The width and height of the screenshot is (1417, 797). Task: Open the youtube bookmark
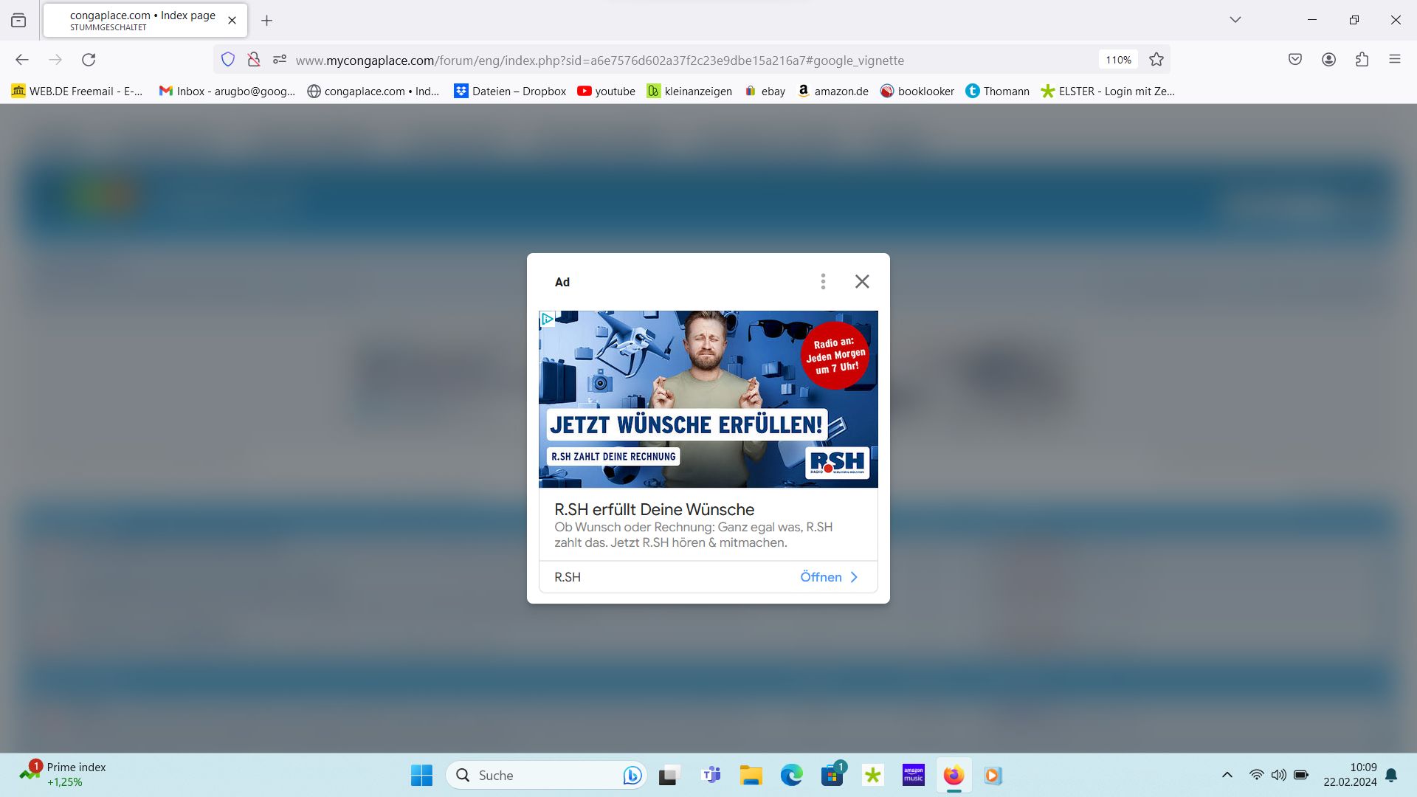click(x=606, y=91)
